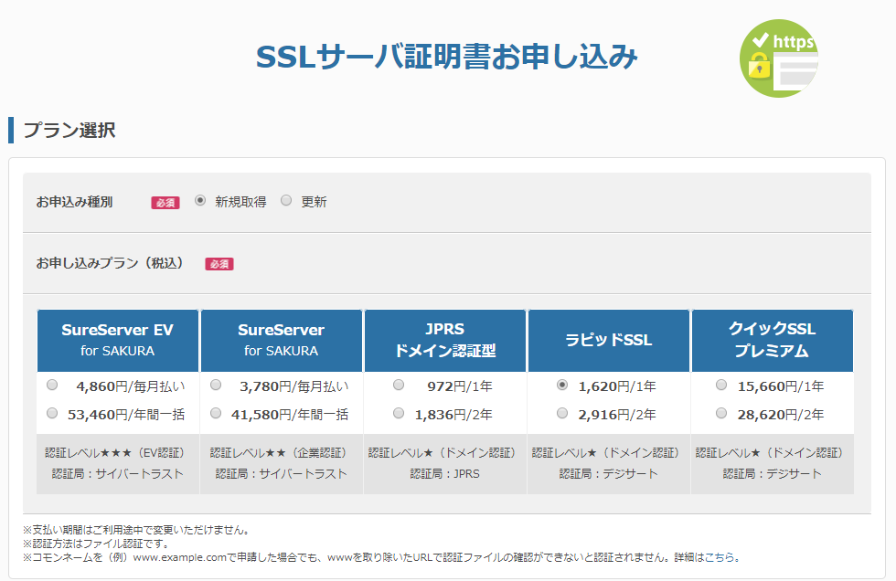Click the お申込み種別 label

(74, 202)
